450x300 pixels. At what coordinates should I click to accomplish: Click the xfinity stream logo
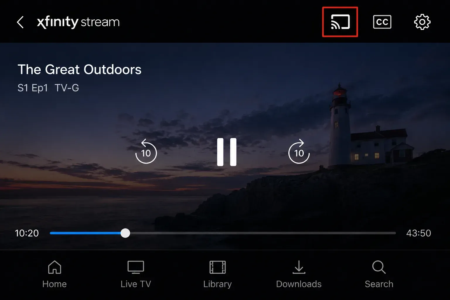(x=78, y=22)
